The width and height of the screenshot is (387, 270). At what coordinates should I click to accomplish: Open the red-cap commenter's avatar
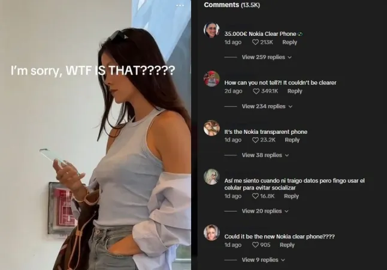coord(211,79)
